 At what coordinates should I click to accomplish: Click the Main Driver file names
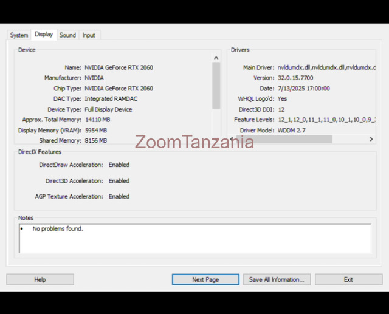click(326, 67)
